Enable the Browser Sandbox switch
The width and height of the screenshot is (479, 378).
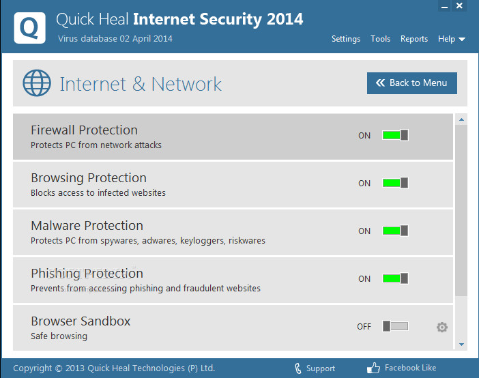click(x=395, y=326)
